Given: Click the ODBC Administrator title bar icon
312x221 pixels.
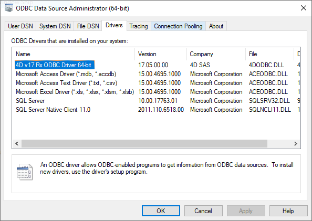Looking at the screenshot, I should click(x=9, y=8).
